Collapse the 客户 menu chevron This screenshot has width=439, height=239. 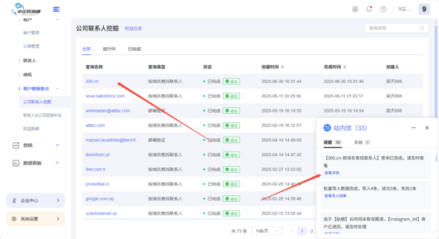tap(58, 20)
